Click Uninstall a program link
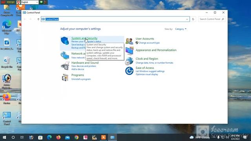The height and width of the screenshot is (141, 251). [x=81, y=79]
